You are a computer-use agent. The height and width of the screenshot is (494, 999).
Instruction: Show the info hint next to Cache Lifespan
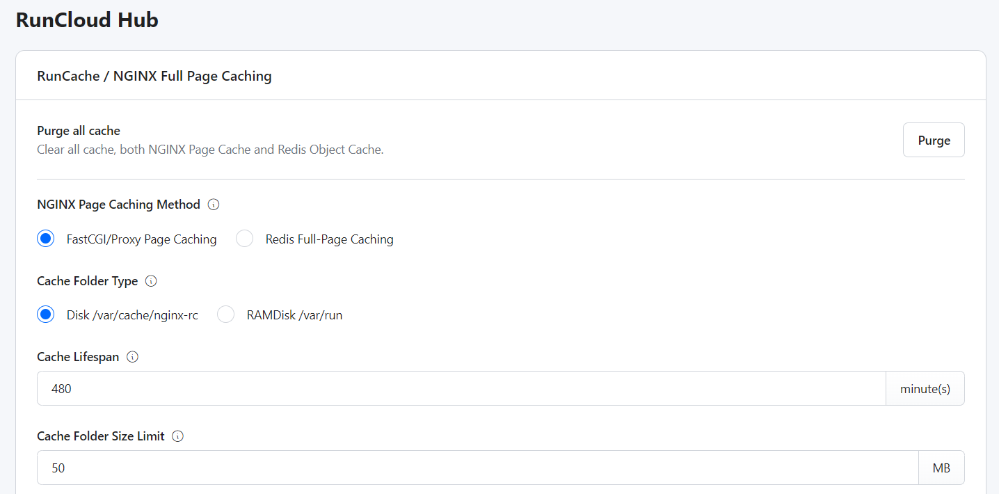132,357
